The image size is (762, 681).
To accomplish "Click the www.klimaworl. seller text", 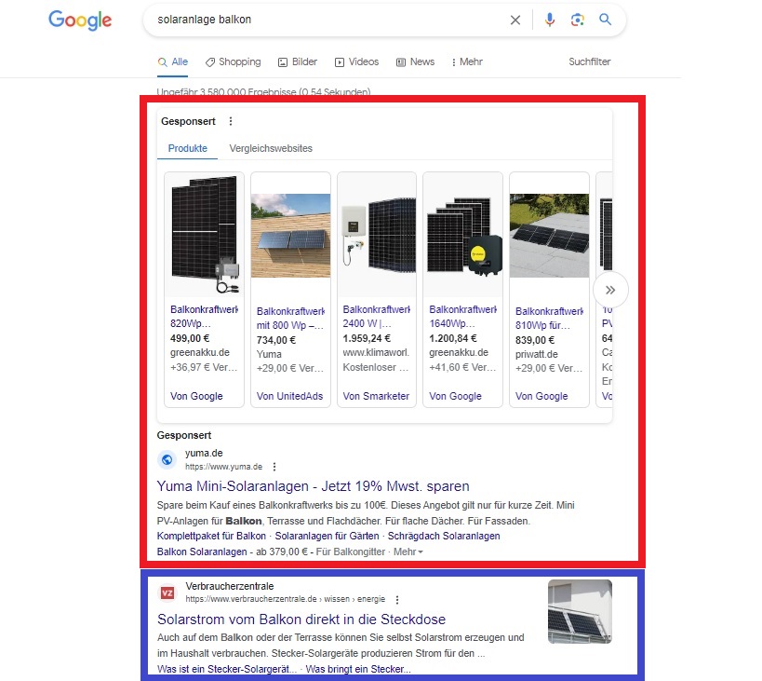I will point(376,352).
